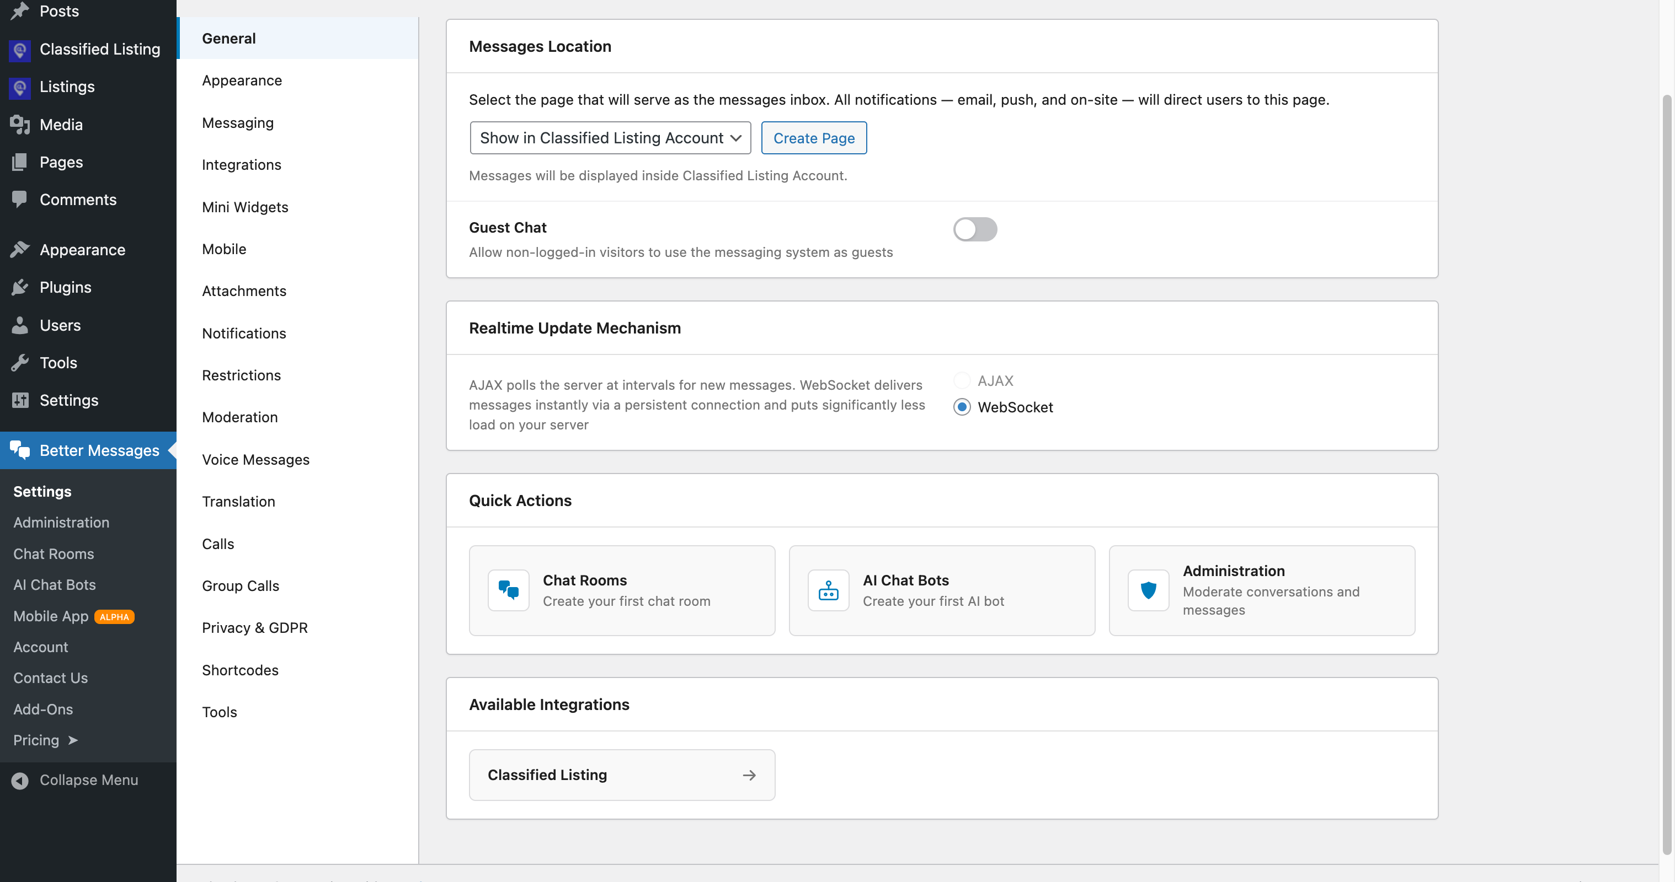Viewport: 1675px width, 882px height.
Task: Open the Plugins admin menu
Action: (88, 287)
